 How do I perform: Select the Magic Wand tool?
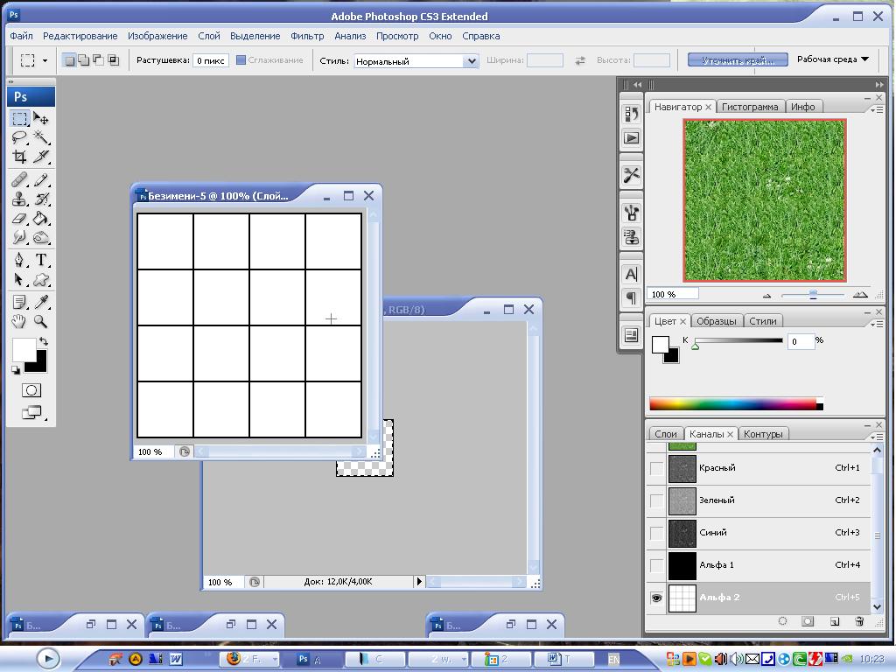tap(41, 137)
